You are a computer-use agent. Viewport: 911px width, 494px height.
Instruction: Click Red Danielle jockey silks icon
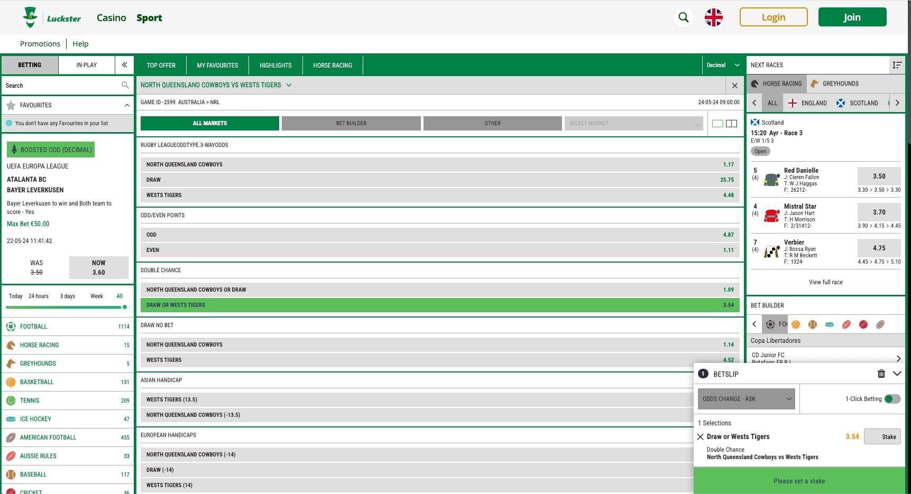coord(771,180)
